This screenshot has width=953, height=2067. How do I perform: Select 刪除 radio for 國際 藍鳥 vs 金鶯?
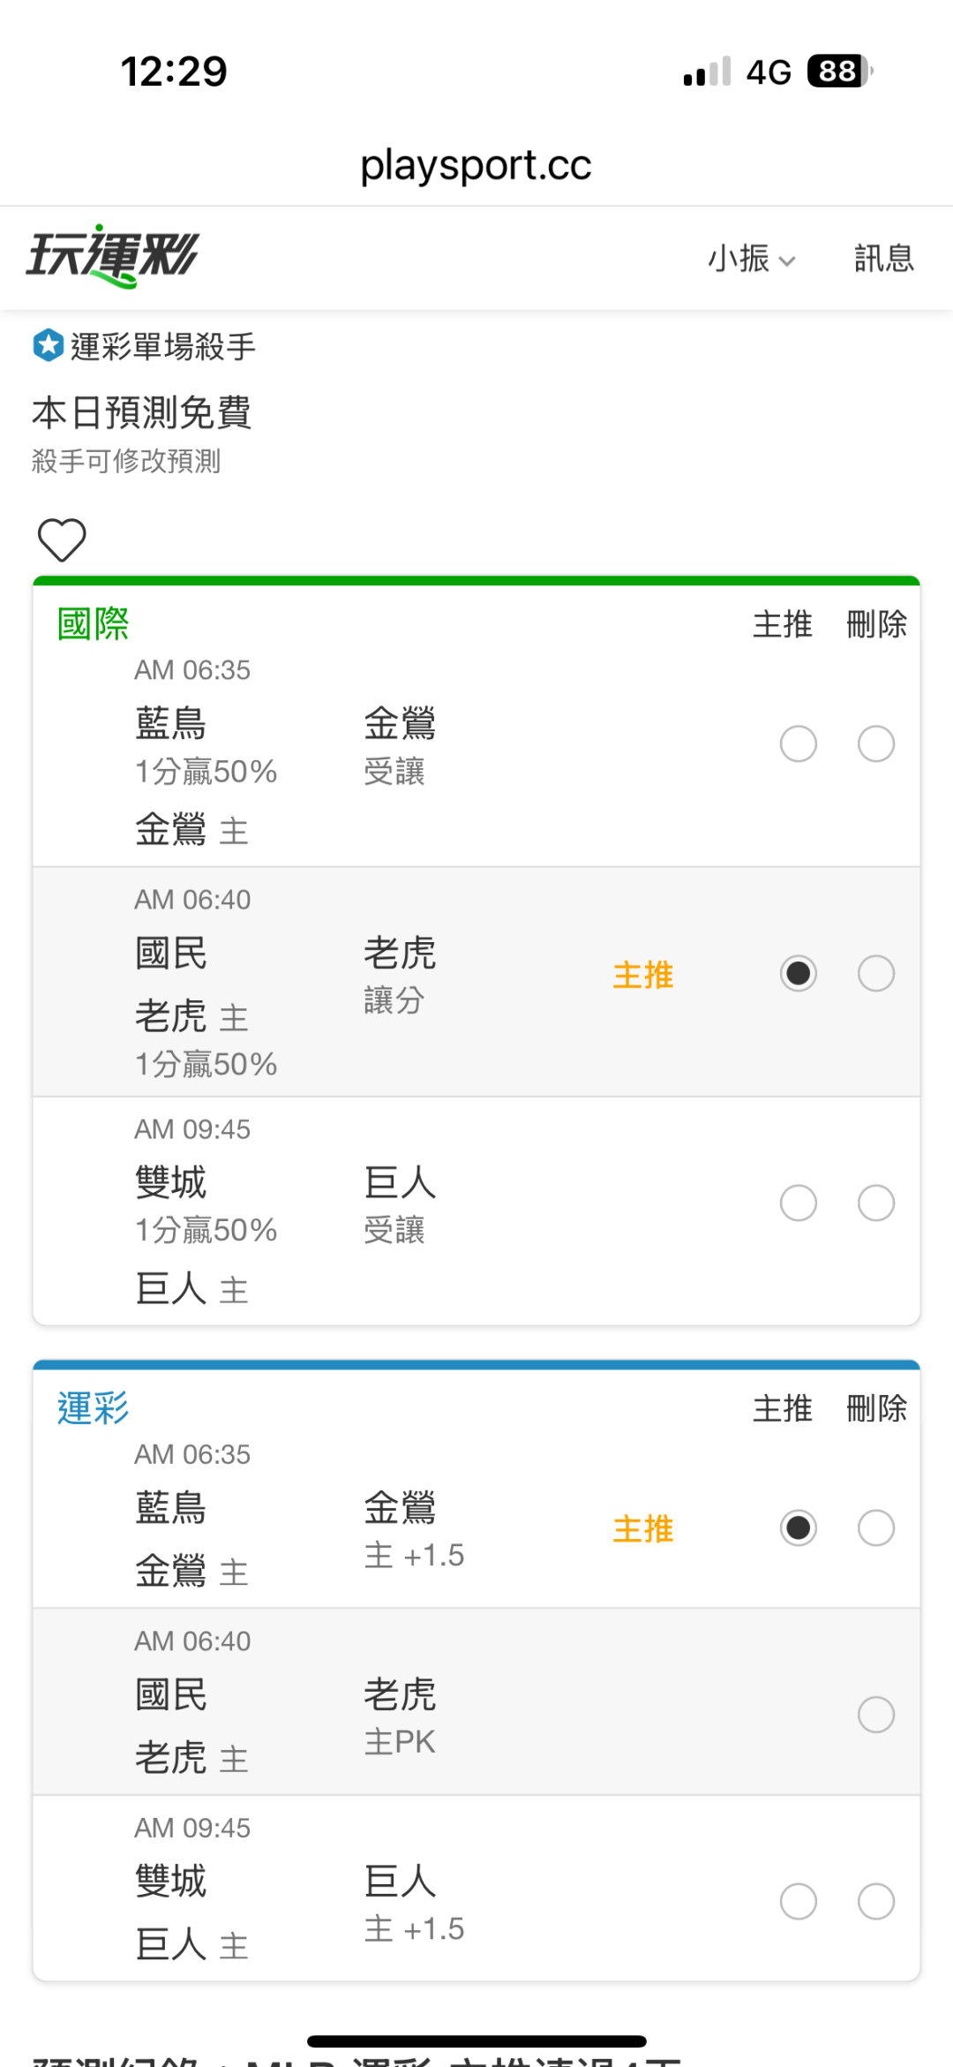tap(876, 743)
